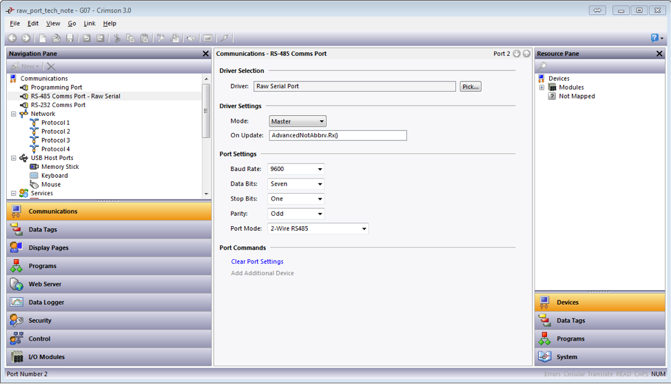The width and height of the screenshot is (671, 386).
Task: Open the Baud Rate dropdown
Action: click(x=296, y=169)
